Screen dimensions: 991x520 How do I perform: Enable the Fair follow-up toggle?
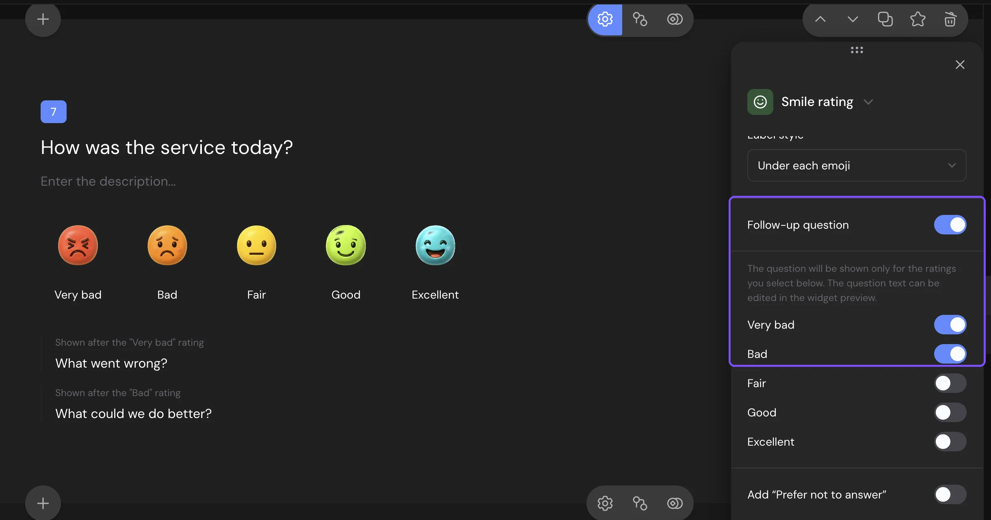pyautogui.click(x=950, y=383)
